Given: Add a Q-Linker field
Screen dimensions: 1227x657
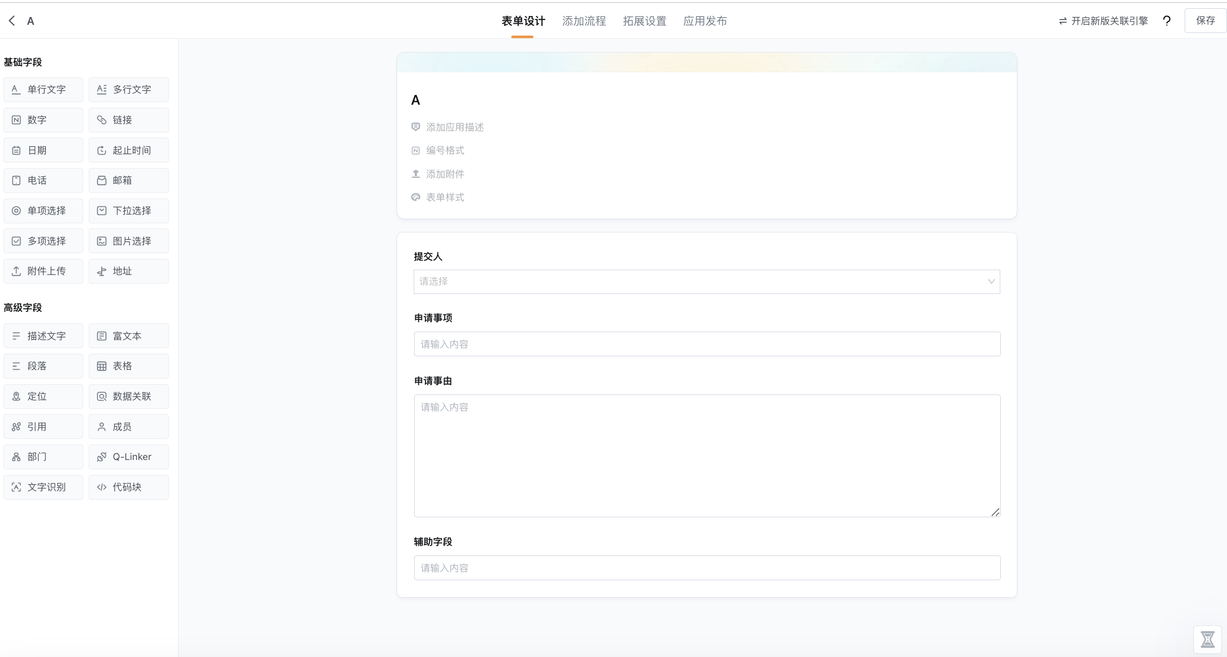Looking at the screenshot, I should tap(129, 457).
